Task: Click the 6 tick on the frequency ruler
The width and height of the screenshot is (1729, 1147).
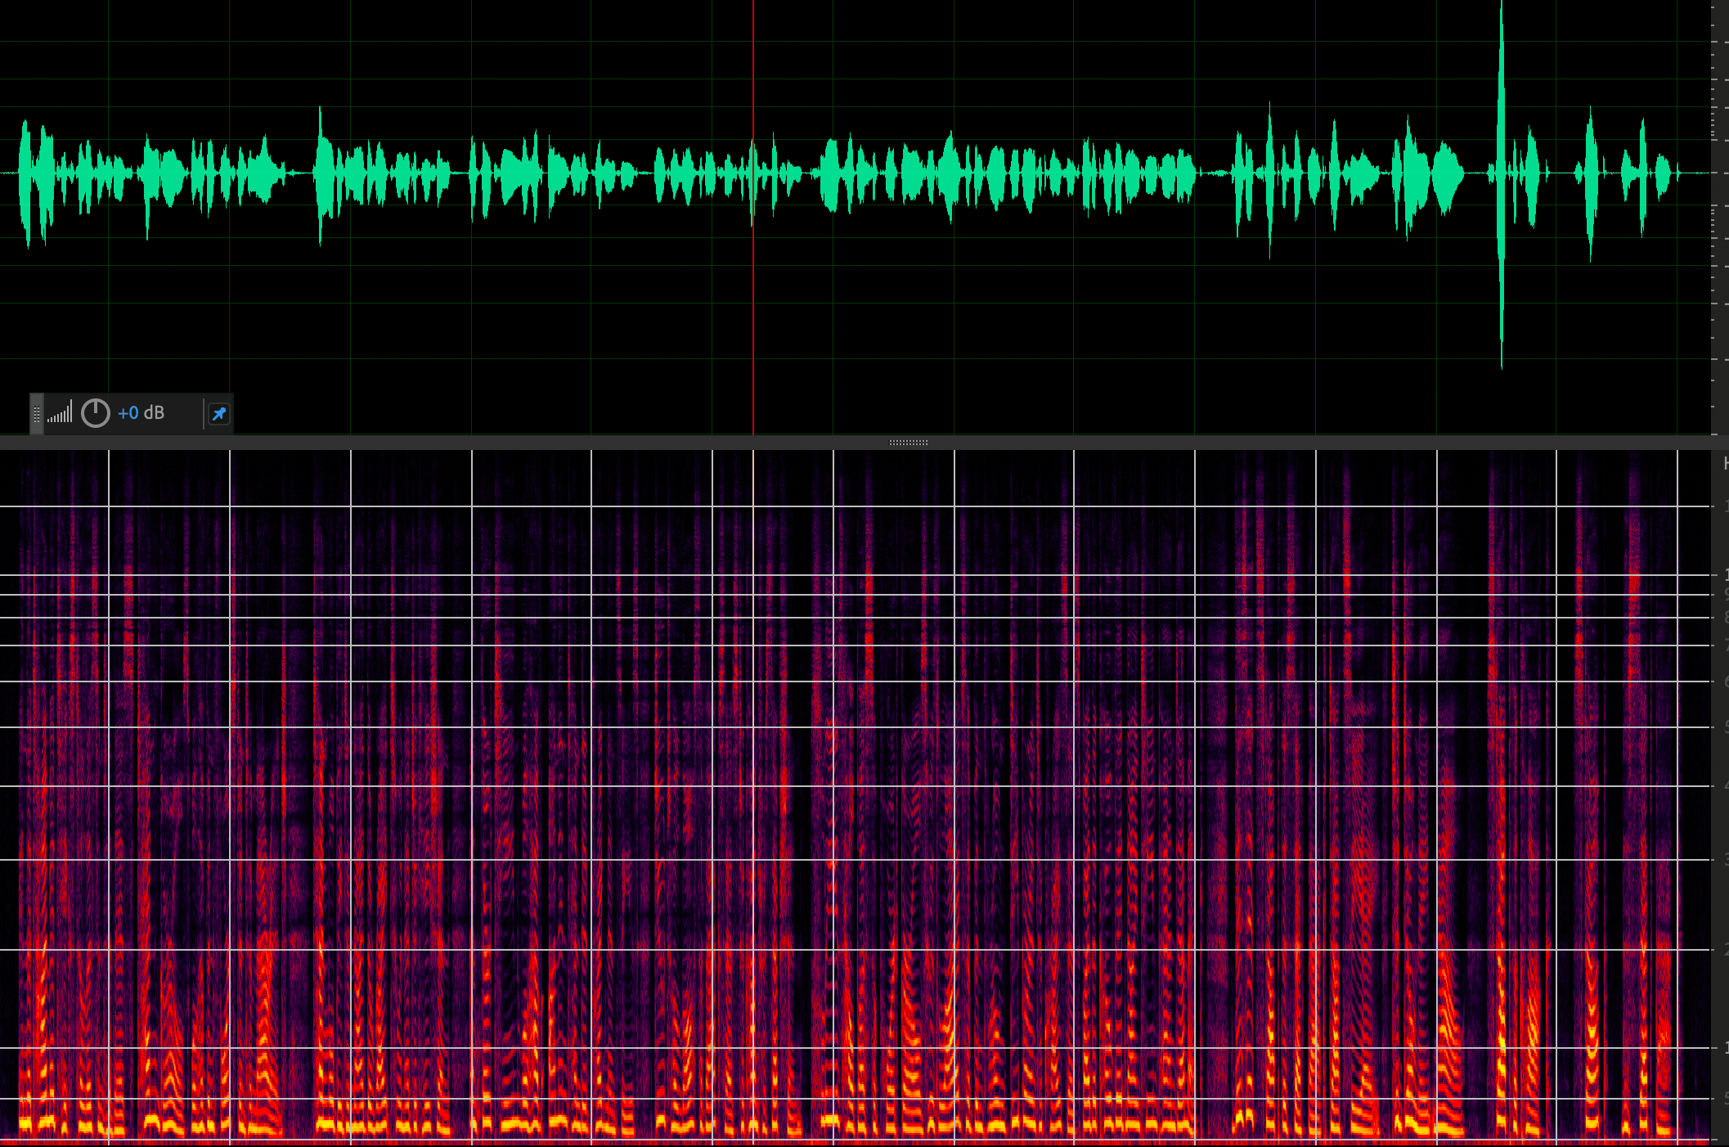Action: [x=1724, y=681]
